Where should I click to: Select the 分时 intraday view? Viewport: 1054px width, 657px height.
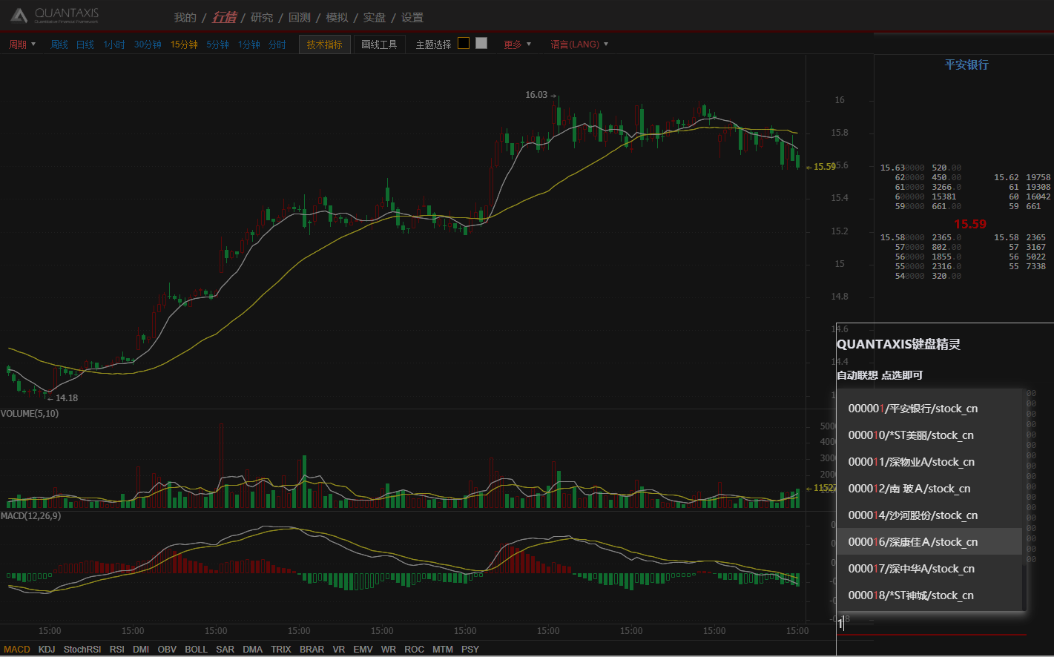coord(277,44)
